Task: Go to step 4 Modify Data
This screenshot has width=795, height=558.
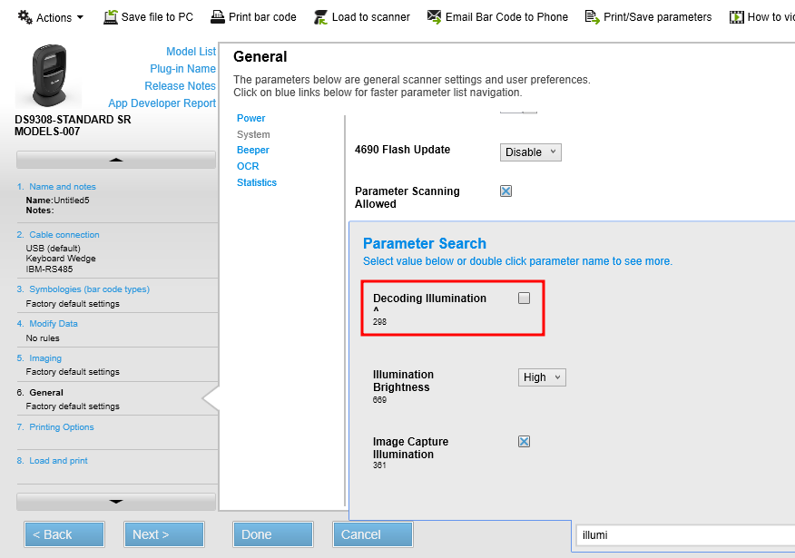Action: 54,324
